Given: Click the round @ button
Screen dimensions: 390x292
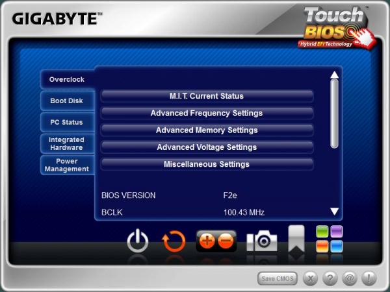Looking at the screenshot, I should click(x=350, y=278).
